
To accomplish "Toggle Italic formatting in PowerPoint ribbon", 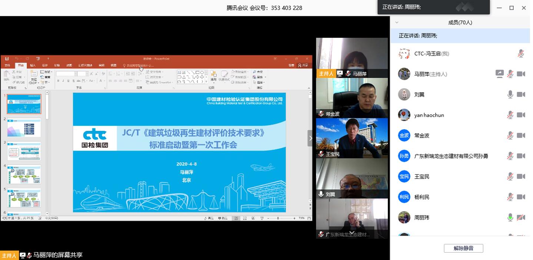I will point(63,81).
